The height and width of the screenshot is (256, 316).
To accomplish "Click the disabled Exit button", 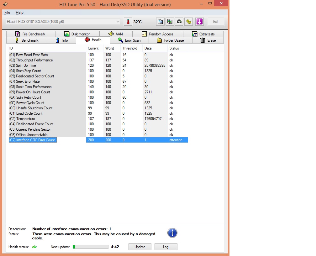I will [216, 22].
